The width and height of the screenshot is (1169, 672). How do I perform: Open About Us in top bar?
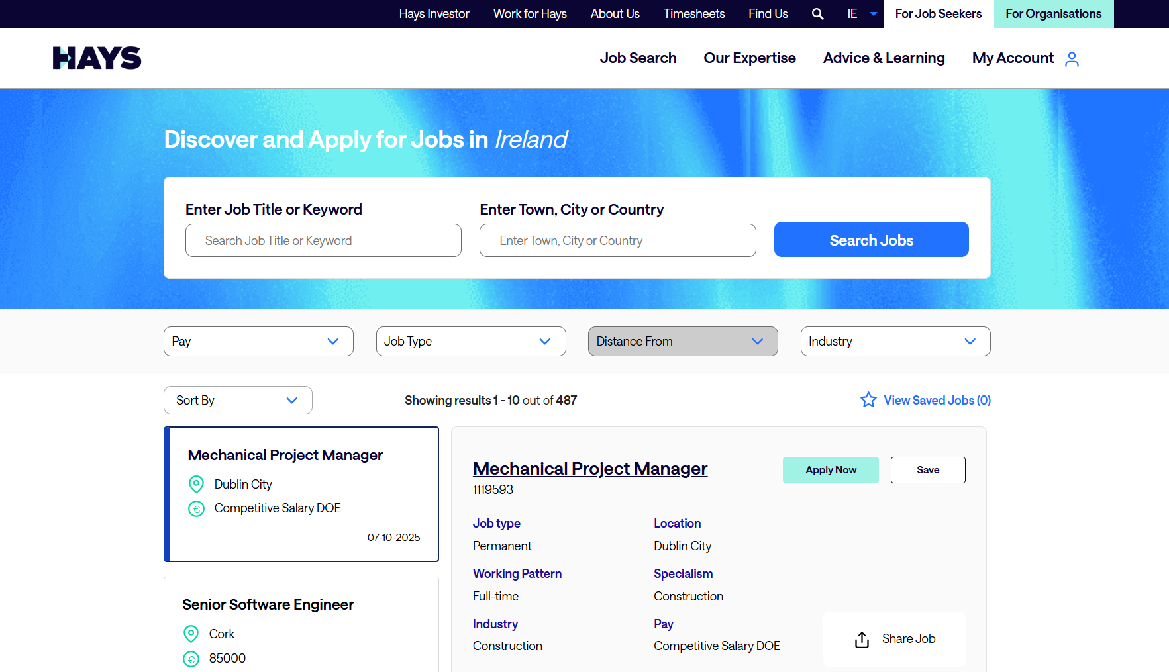coord(615,14)
